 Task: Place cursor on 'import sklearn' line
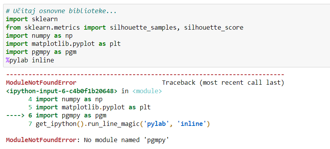click(32, 19)
